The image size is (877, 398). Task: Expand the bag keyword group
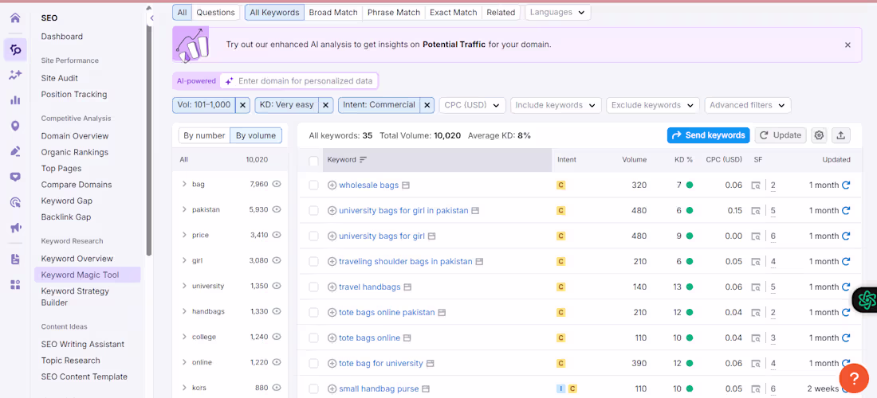(184, 184)
